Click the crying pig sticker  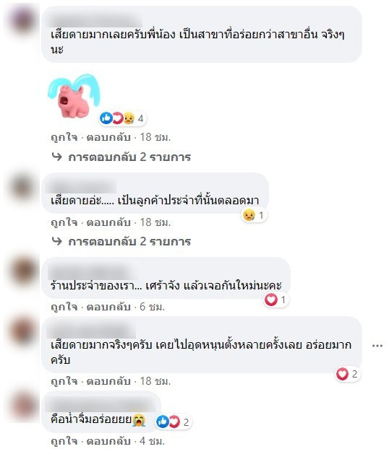74,96
